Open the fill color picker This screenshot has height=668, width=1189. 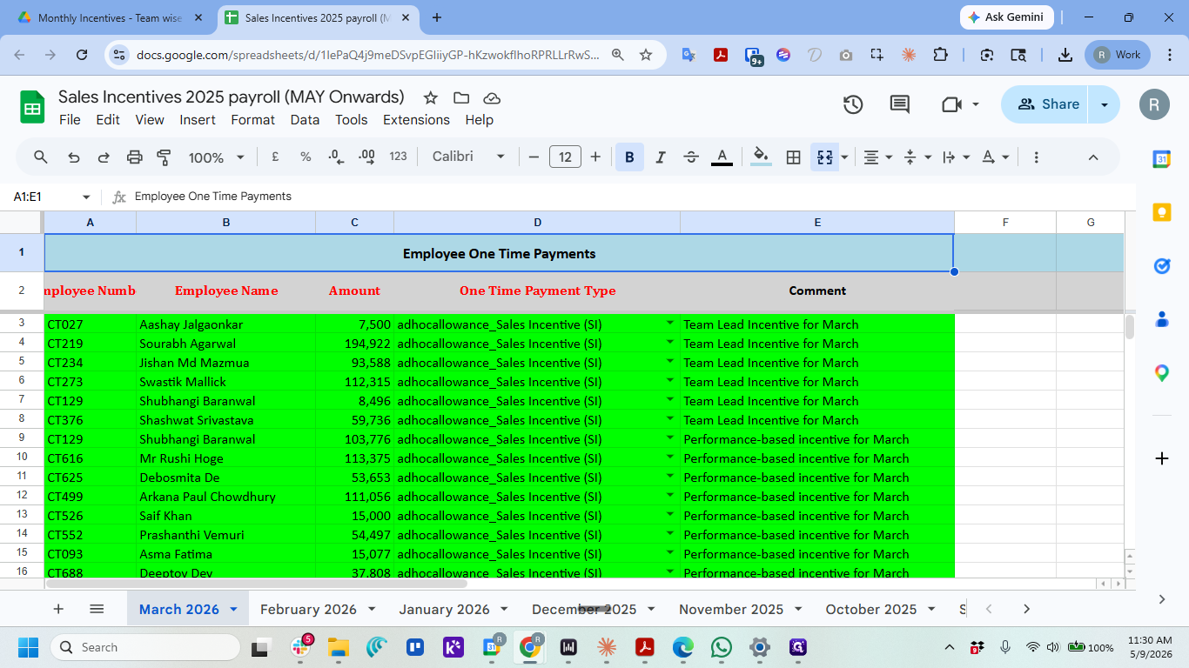[x=761, y=157]
